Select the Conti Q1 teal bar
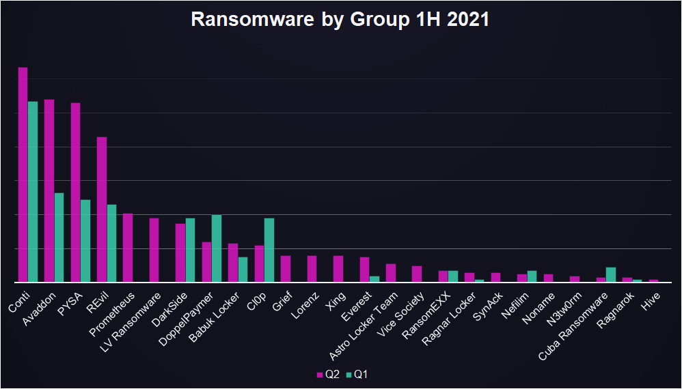 pyautogui.click(x=33, y=192)
